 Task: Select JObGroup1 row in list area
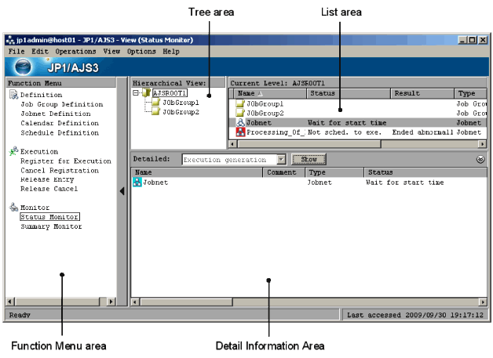(358, 103)
